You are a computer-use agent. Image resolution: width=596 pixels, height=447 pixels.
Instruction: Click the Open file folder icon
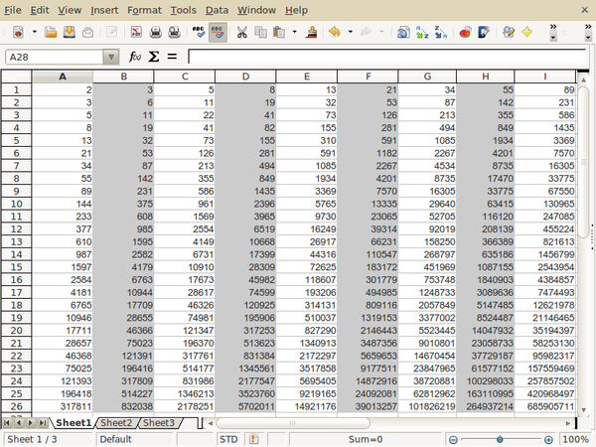tap(51, 33)
